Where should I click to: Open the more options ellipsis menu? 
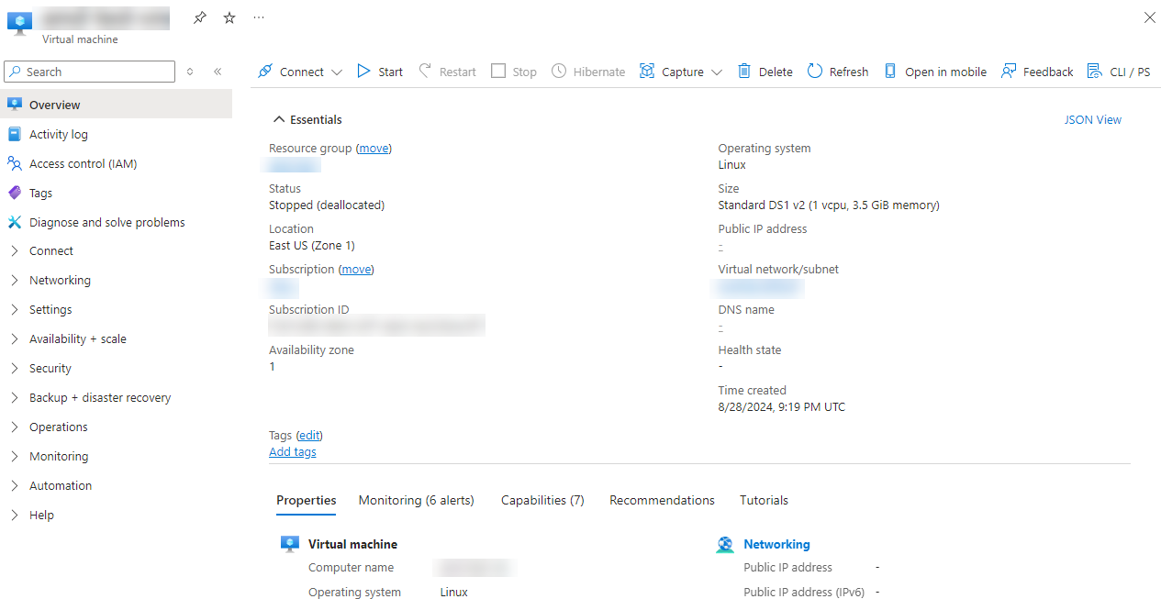259,17
